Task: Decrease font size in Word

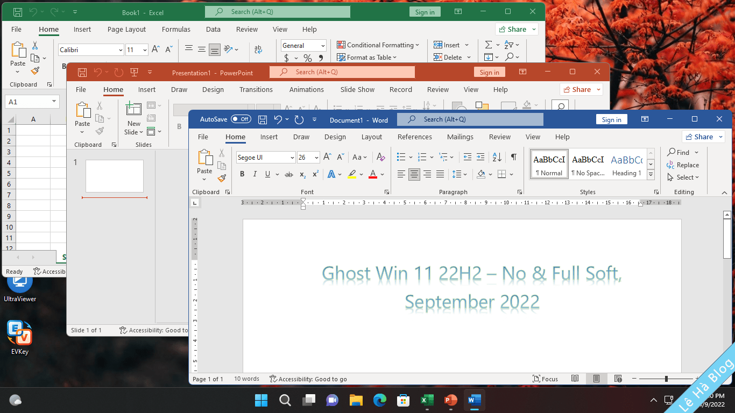Action: (340, 157)
